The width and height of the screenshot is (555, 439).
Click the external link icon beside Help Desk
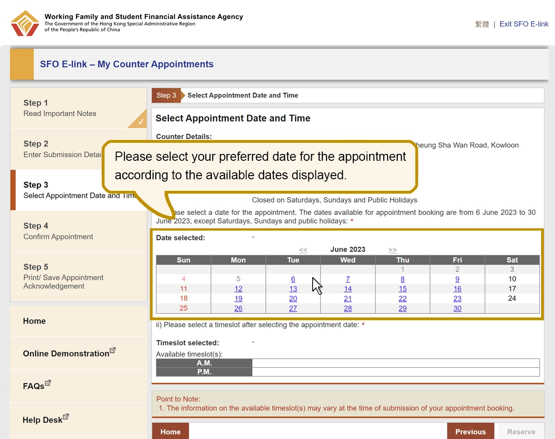[x=66, y=416]
